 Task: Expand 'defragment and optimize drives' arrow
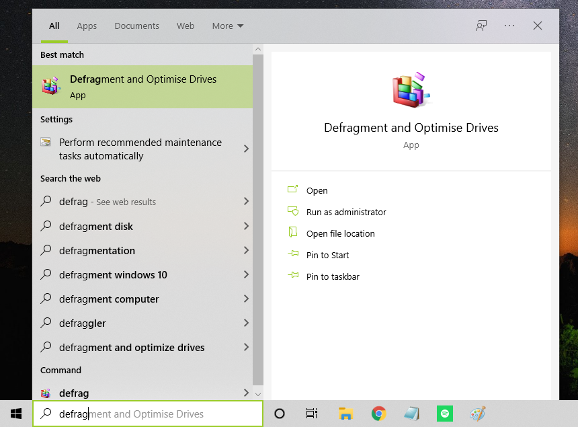coord(246,348)
